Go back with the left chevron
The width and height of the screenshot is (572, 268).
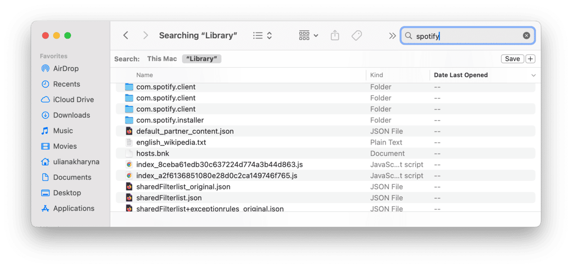[x=126, y=36]
